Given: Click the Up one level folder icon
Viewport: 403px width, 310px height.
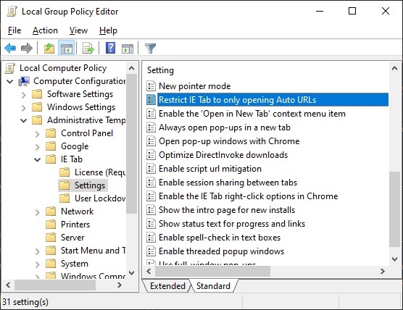Looking at the screenshot, I should 49,48.
